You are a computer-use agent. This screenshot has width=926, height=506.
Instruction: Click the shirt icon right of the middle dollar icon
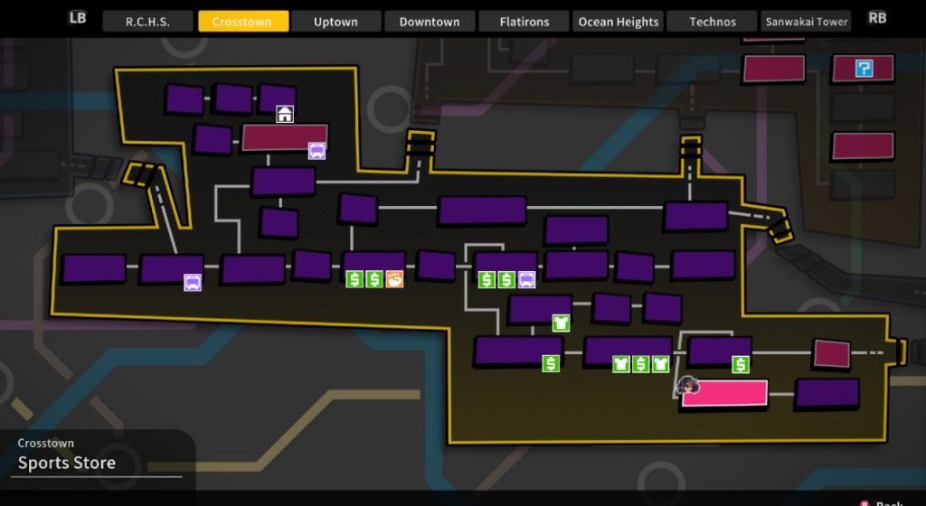pos(661,364)
